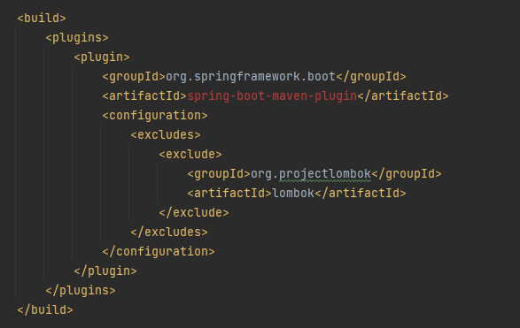The height and width of the screenshot is (328, 520).
Task: Click closing groupId tag after projectlombok
Action: tap(407, 174)
